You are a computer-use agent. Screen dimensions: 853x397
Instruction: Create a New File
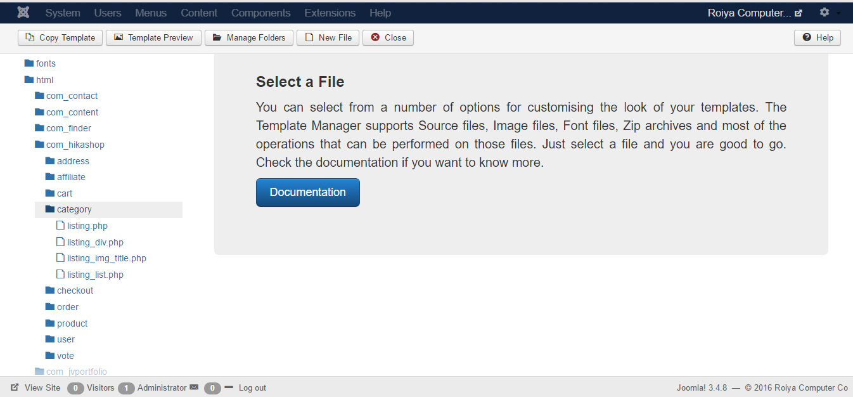click(328, 38)
